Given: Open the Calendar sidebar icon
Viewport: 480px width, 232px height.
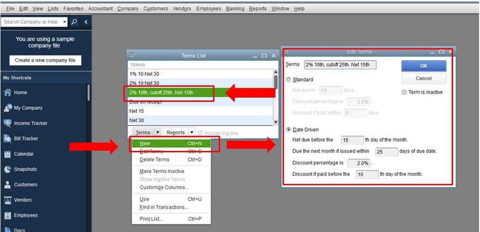Looking at the screenshot, I should pos(8,154).
